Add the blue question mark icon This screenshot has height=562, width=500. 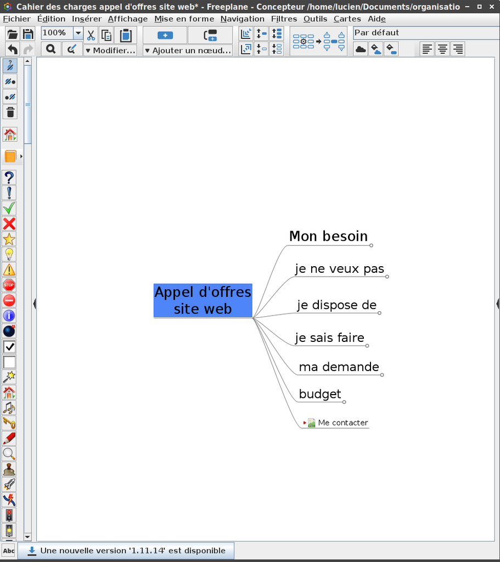9,178
